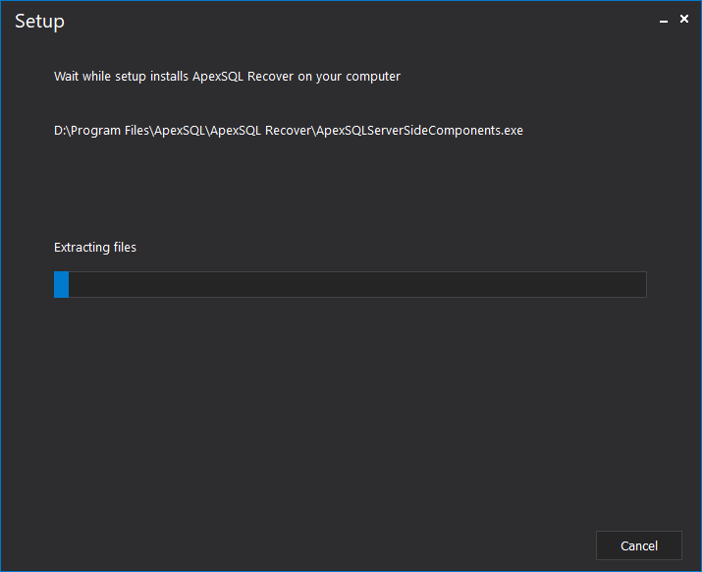The image size is (702, 572).
Task: Click the Cancel button
Action: point(638,545)
